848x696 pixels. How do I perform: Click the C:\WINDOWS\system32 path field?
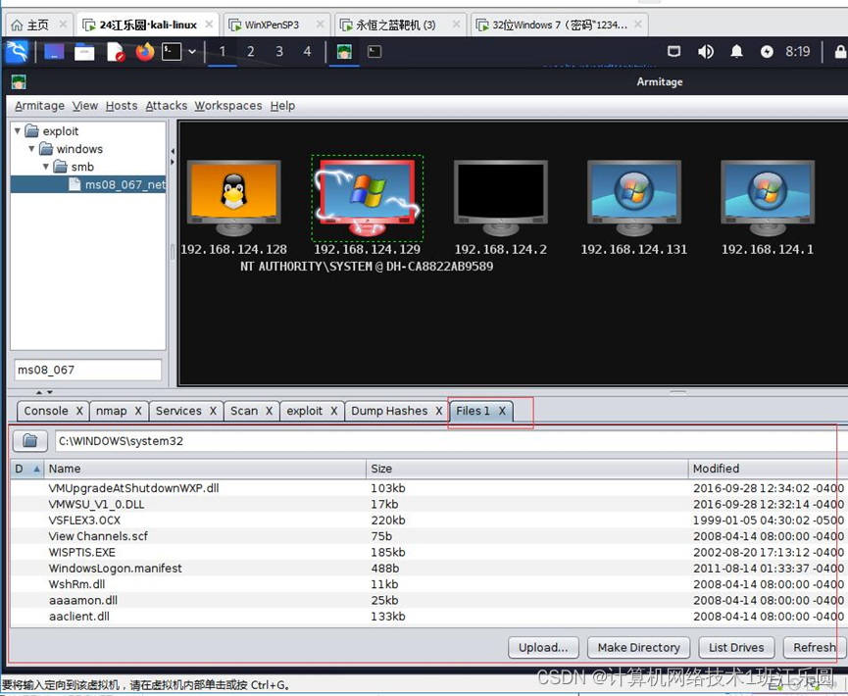[x=449, y=441]
